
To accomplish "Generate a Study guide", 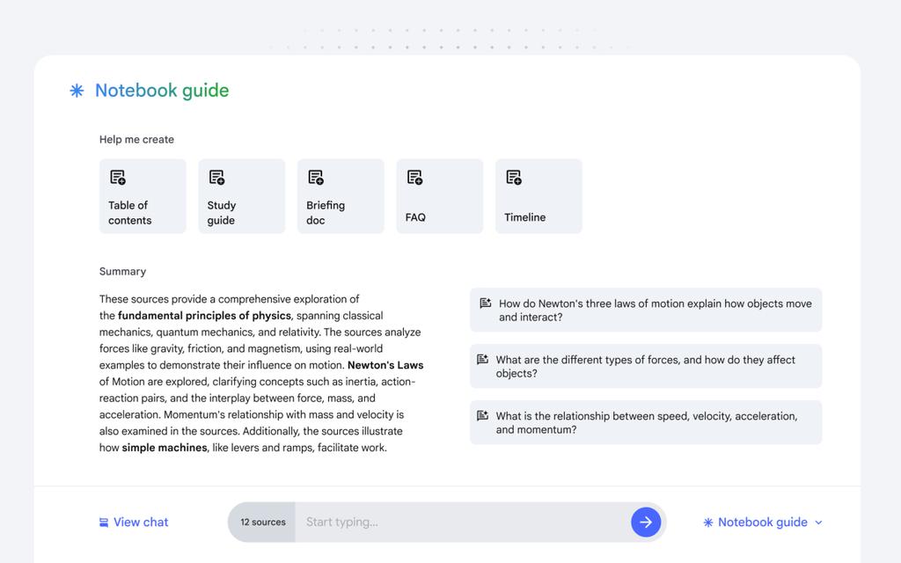I will click(x=242, y=196).
